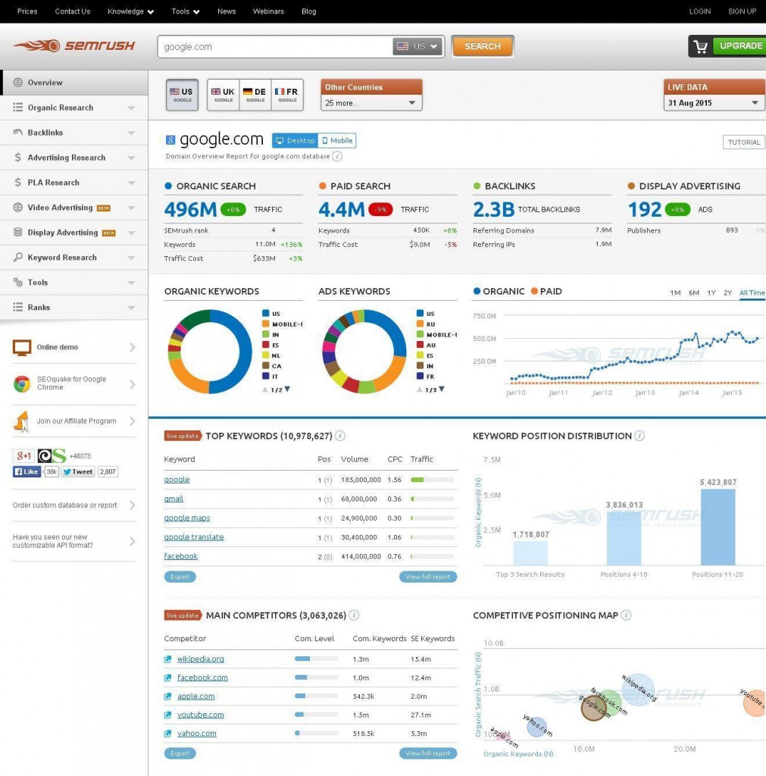This screenshot has width=766, height=776.
Task: Click the Online demo monitor icon
Action: coord(22,348)
